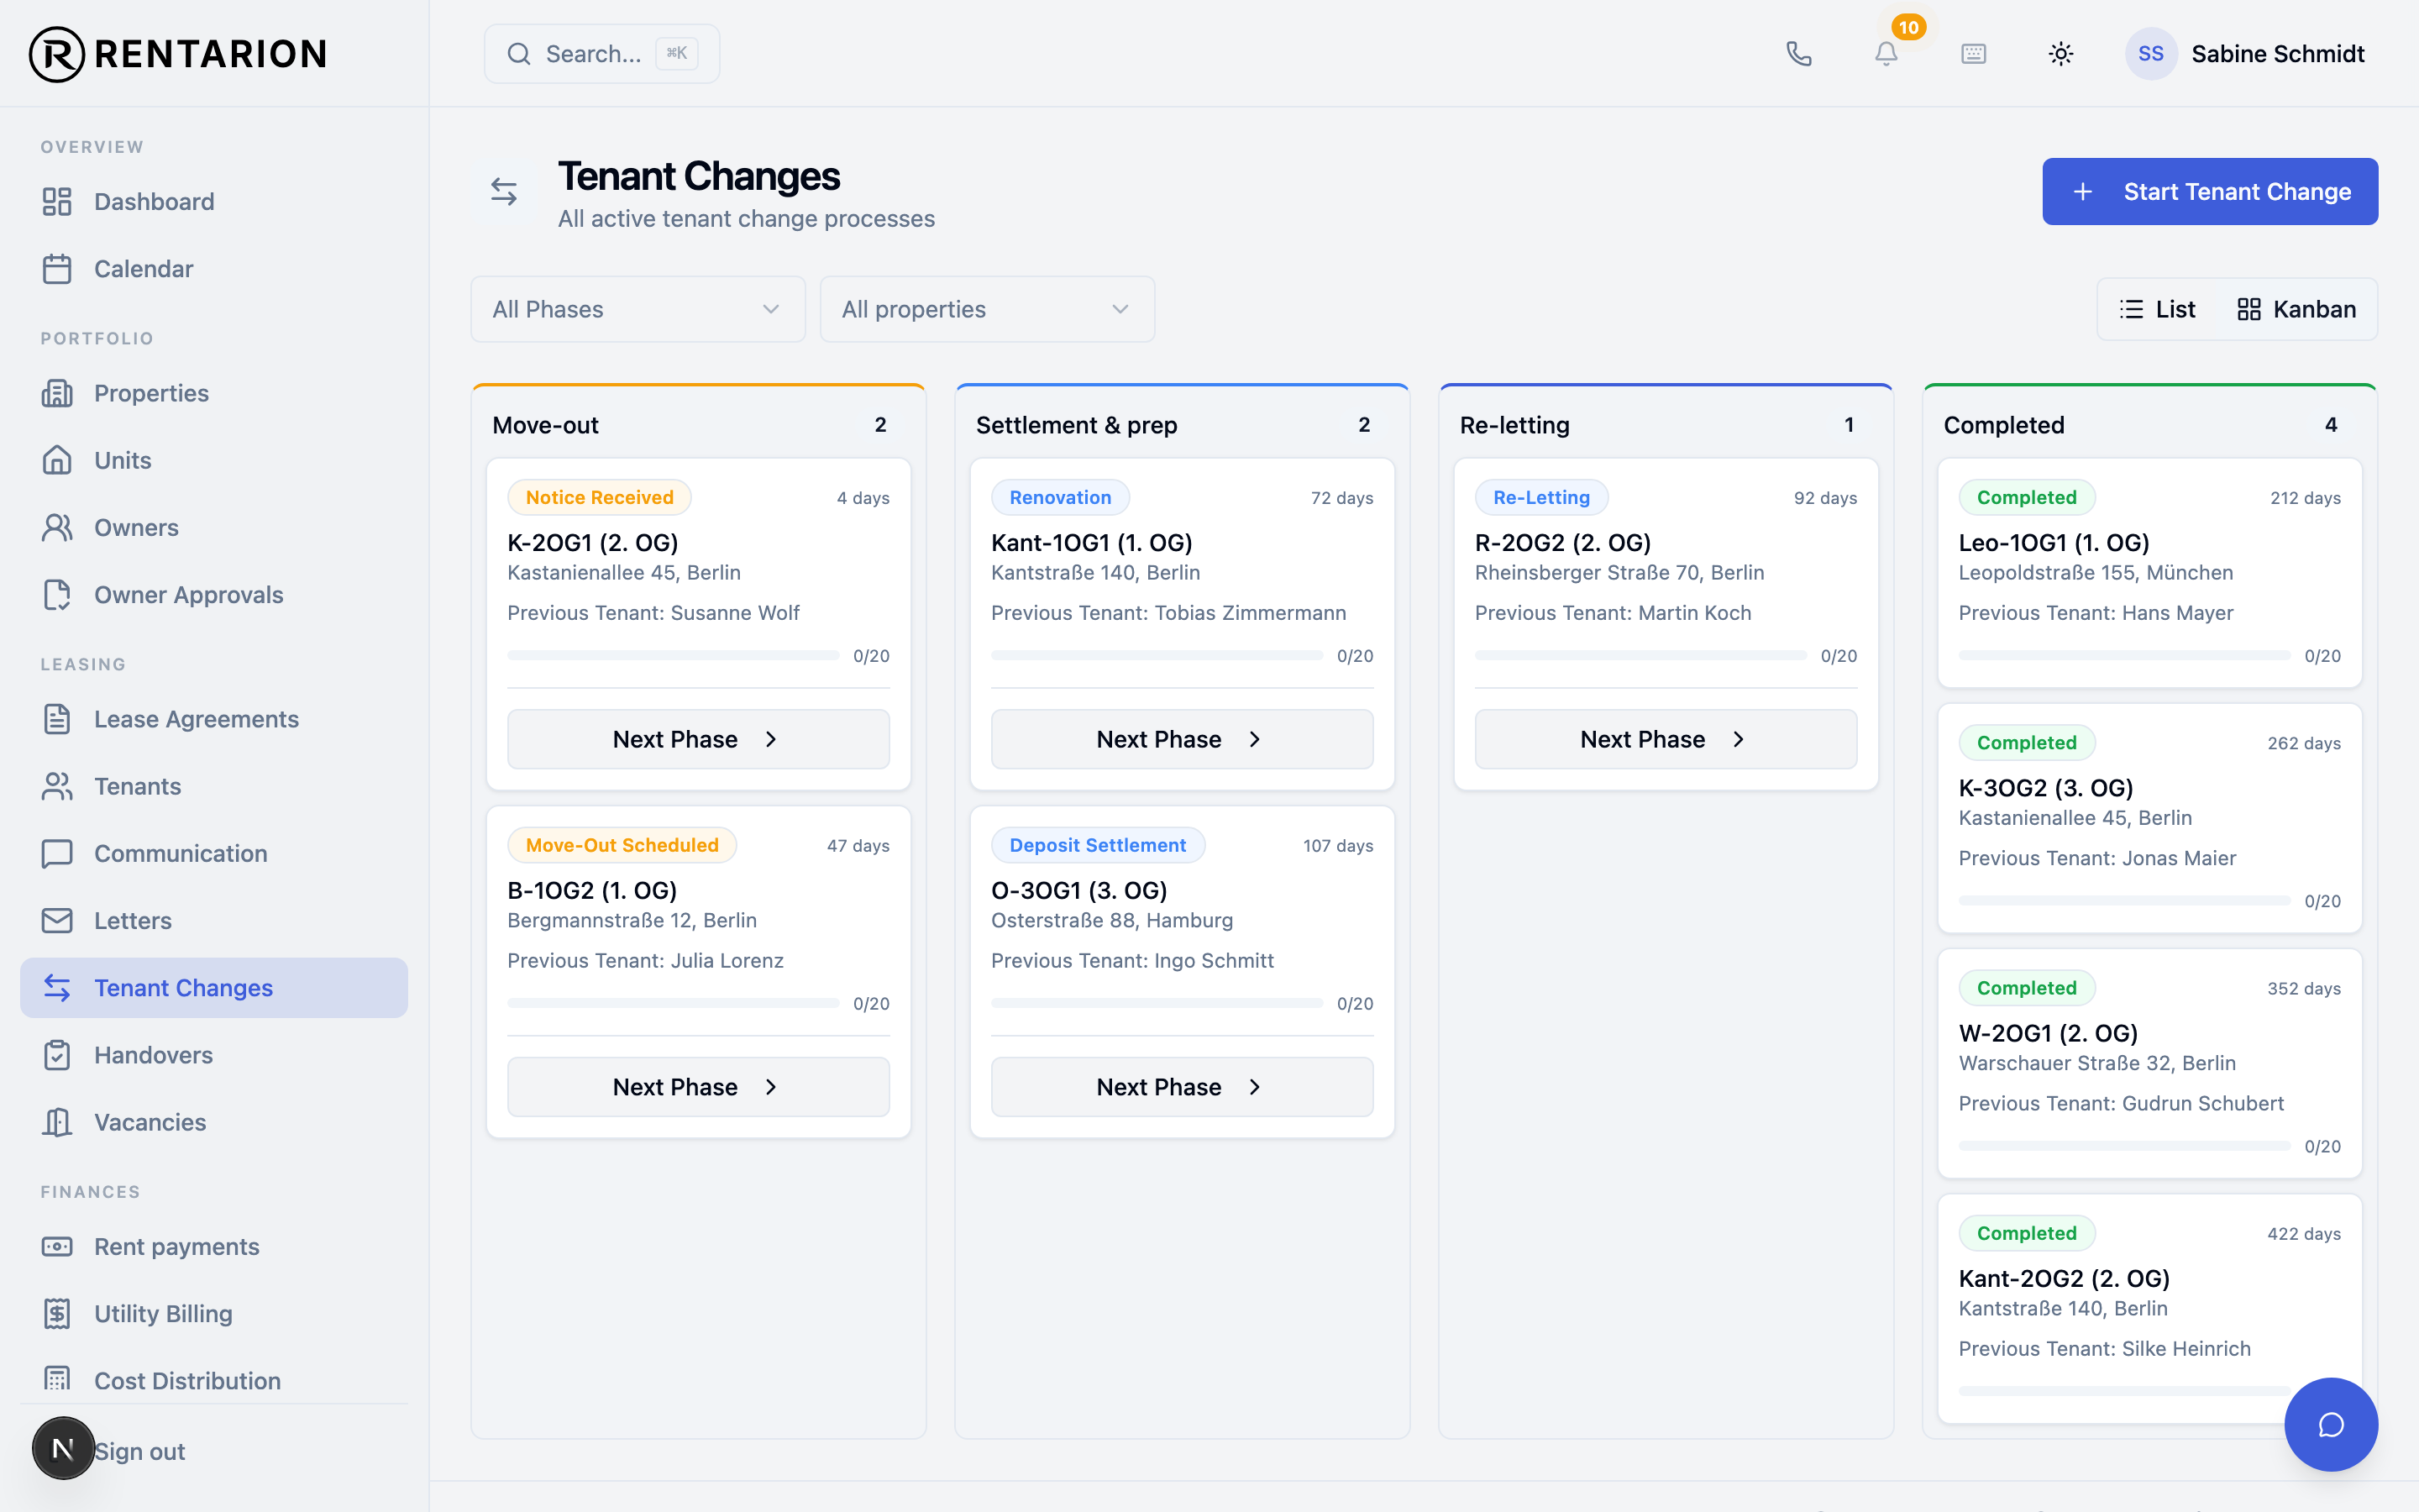Click Deposit Settlement status badge
Viewport: 2419px width, 1512px height.
1098,845
